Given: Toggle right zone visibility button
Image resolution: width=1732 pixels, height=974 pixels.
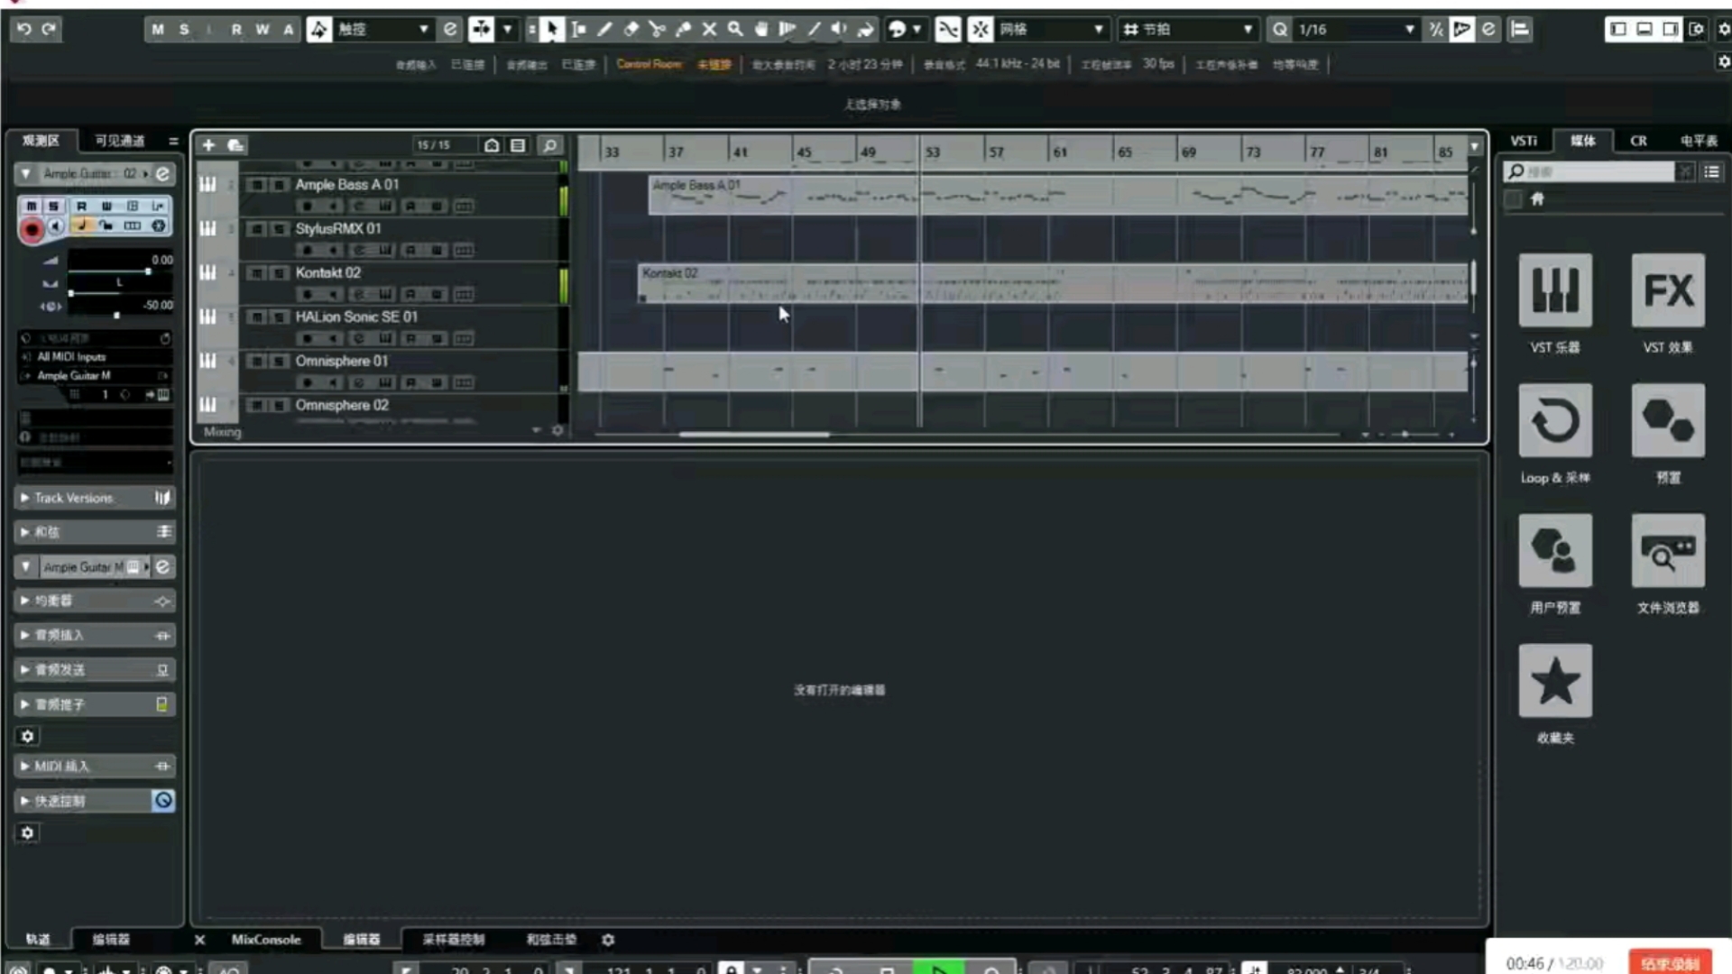Looking at the screenshot, I should point(1671,30).
